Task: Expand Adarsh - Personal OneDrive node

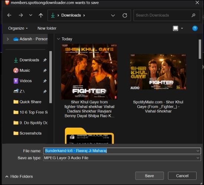Action: pos(8,39)
